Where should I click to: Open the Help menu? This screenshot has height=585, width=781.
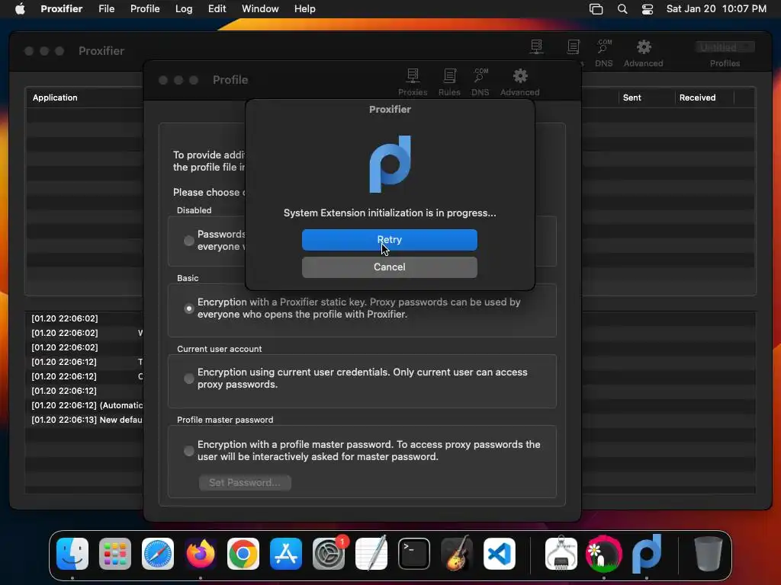(x=305, y=9)
